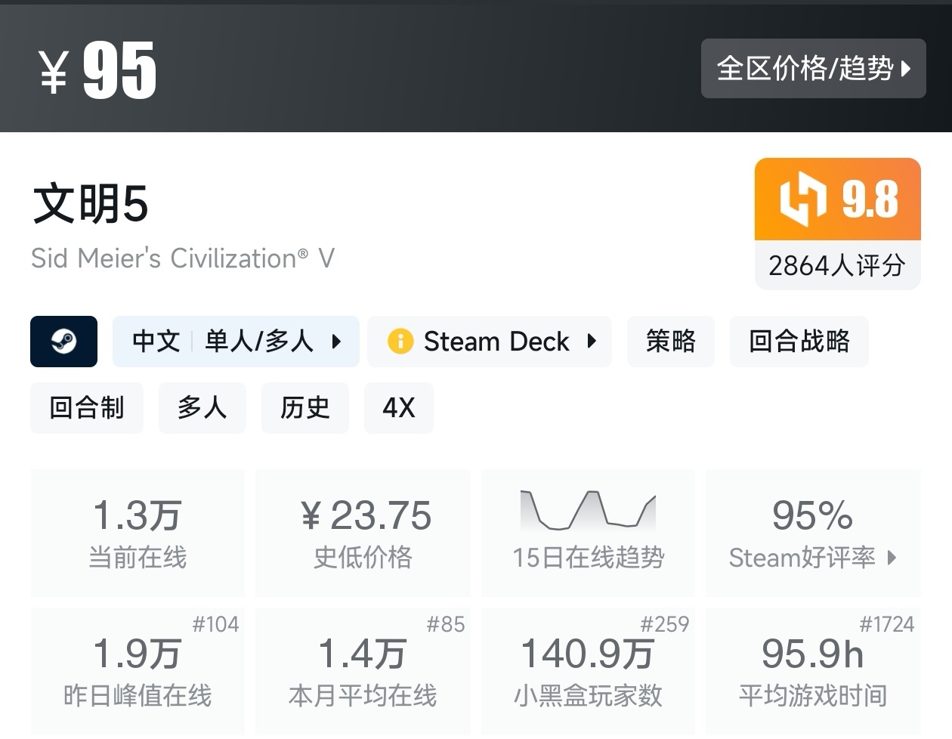Open Steam好评率 review details arrow
This screenshot has width=952, height=739.
tap(892, 558)
